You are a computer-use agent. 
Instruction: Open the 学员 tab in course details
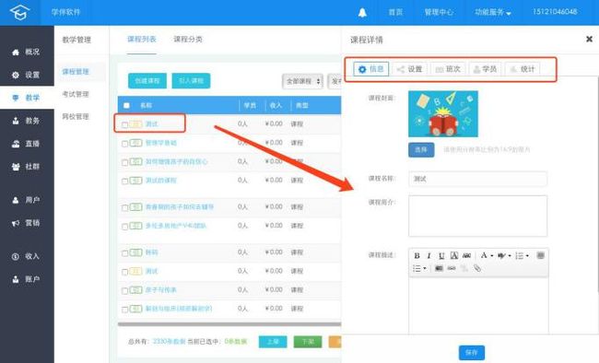(x=485, y=69)
